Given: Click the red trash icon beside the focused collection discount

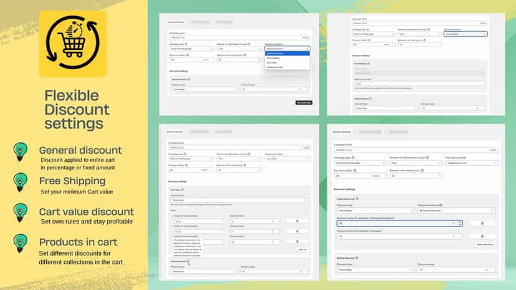Looking at the screenshot, I should click(x=482, y=223).
